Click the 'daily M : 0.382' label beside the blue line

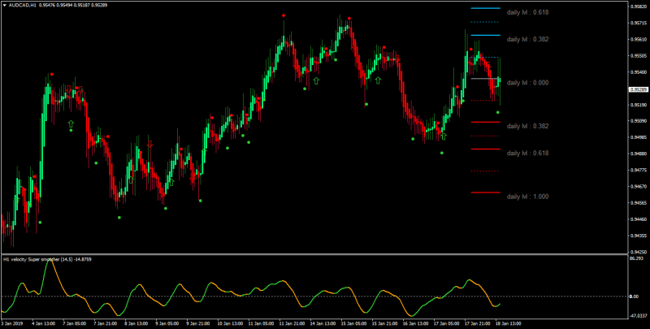pos(527,39)
